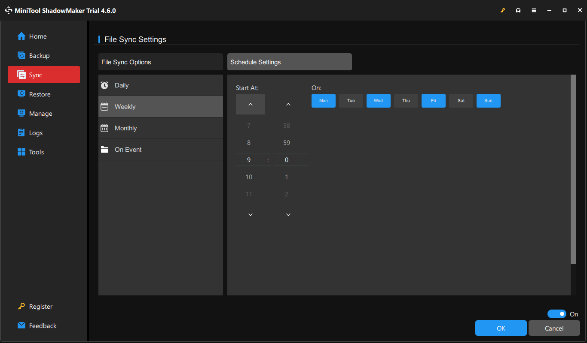Click the Feedback envelope icon

pos(21,325)
